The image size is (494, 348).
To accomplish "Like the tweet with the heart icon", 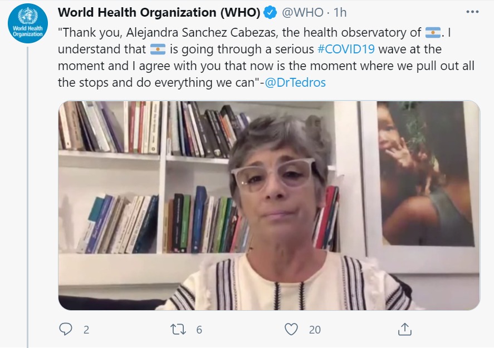I will [291, 329].
